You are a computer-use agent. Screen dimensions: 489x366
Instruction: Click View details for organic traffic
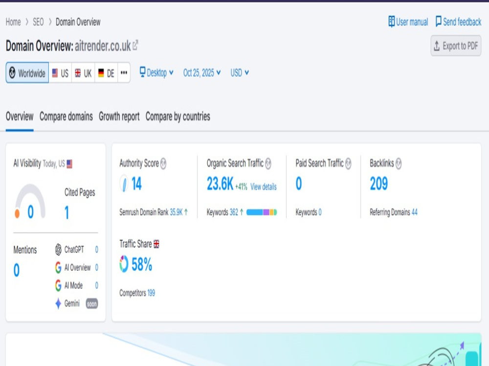tap(264, 187)
